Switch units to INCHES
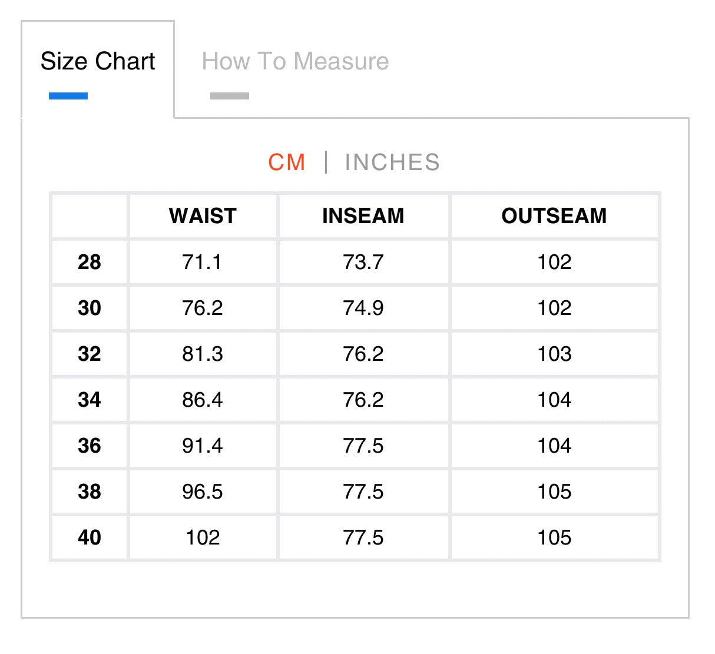The image size is (715, 654). [392, 162]
